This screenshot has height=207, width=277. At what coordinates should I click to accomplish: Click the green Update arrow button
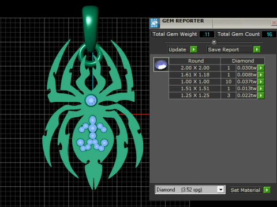coord(194,49)
